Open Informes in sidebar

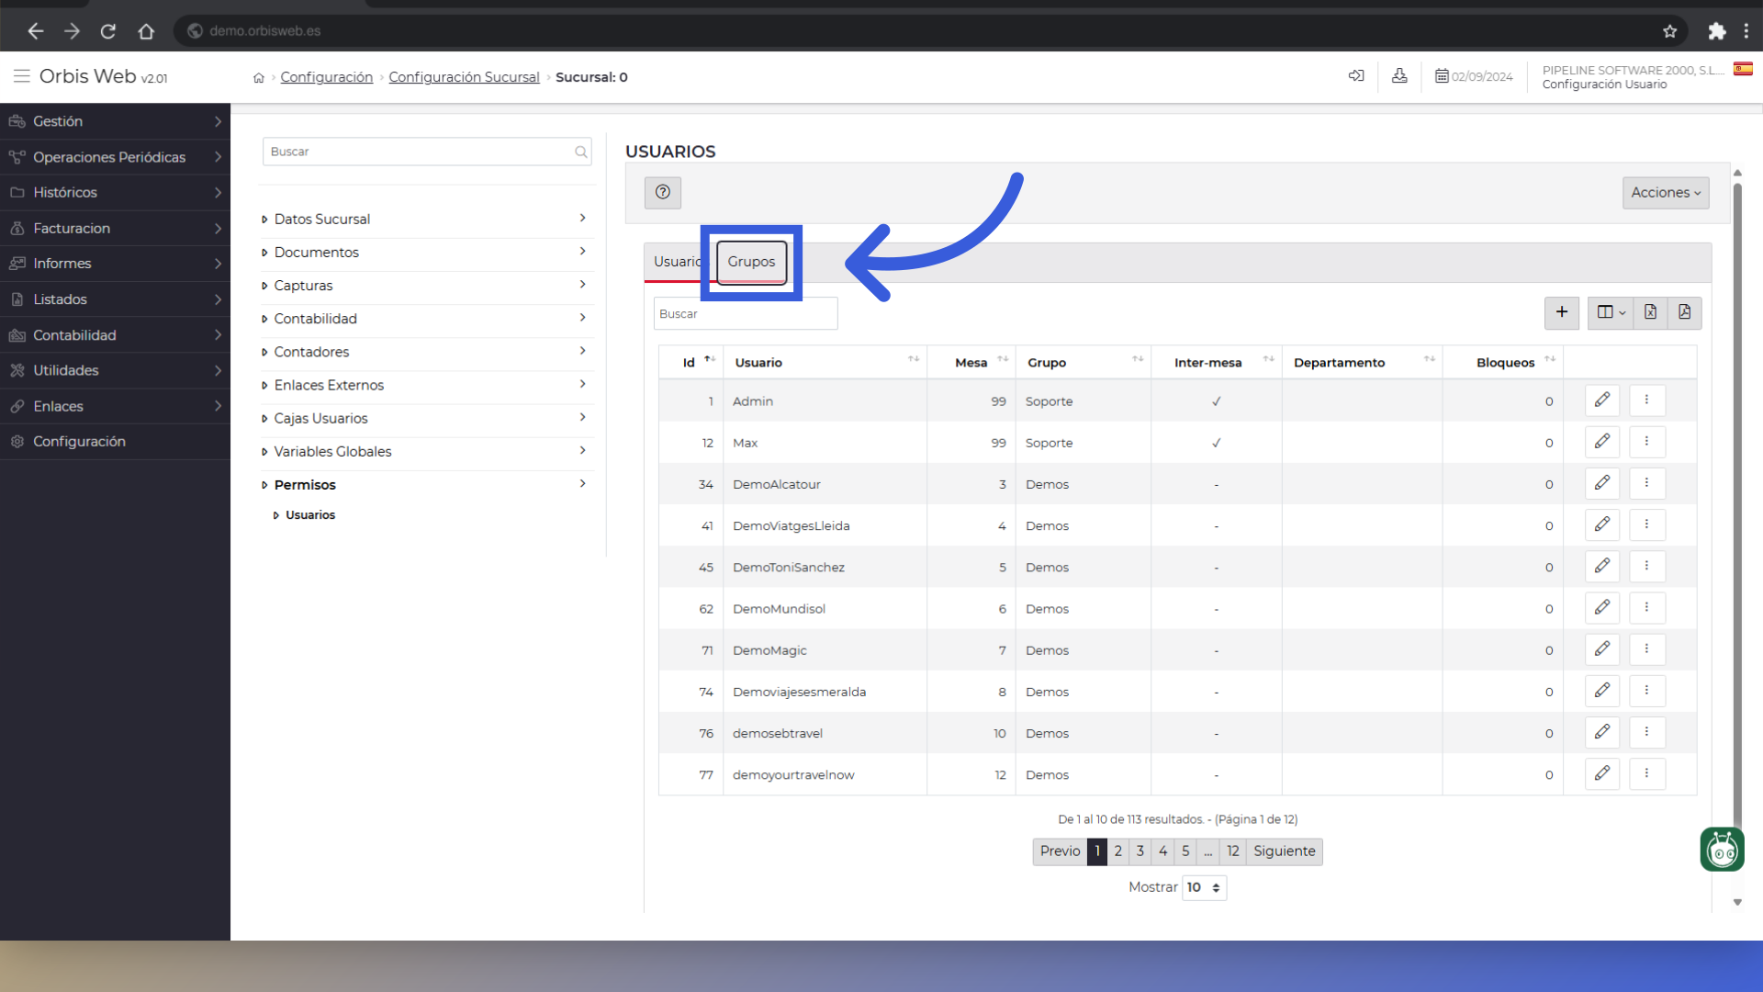[115, 264]
